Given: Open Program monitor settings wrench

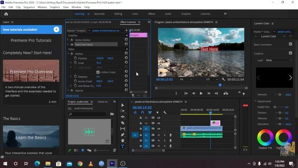Looking at the screenshot, I should [x=223, y=79].
